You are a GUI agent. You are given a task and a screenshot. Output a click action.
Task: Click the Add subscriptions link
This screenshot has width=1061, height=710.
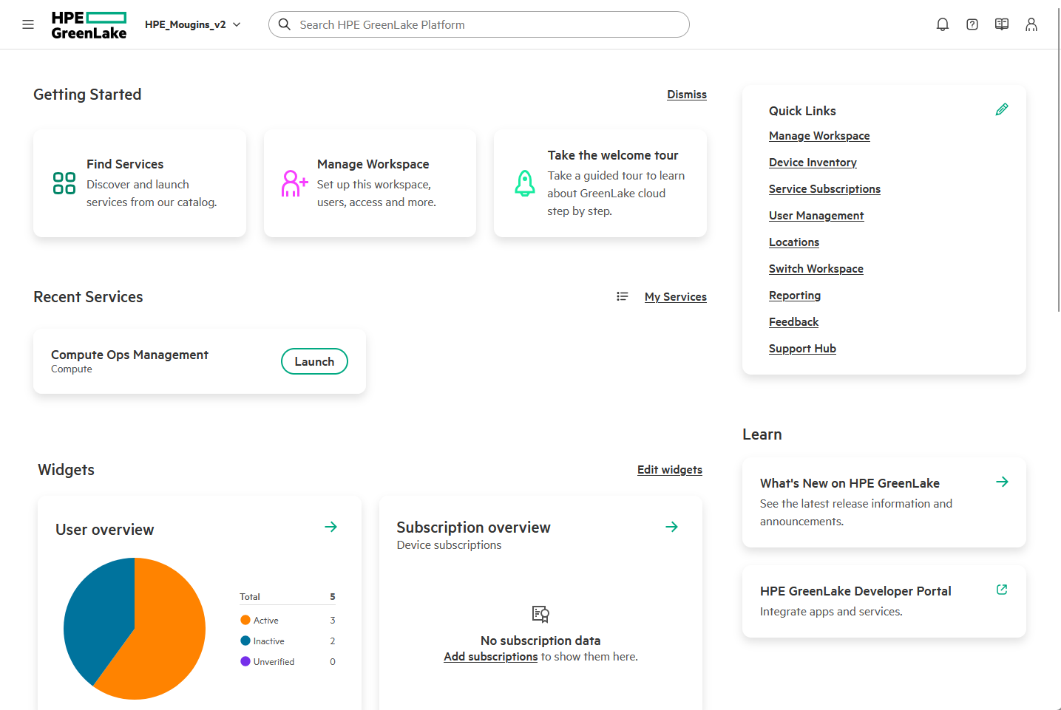point(490,657)
